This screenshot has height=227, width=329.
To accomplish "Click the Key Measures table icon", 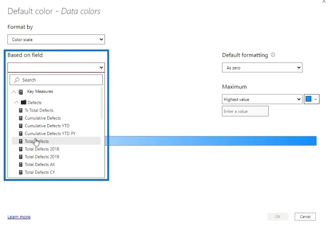I will (x=21, y=92).
